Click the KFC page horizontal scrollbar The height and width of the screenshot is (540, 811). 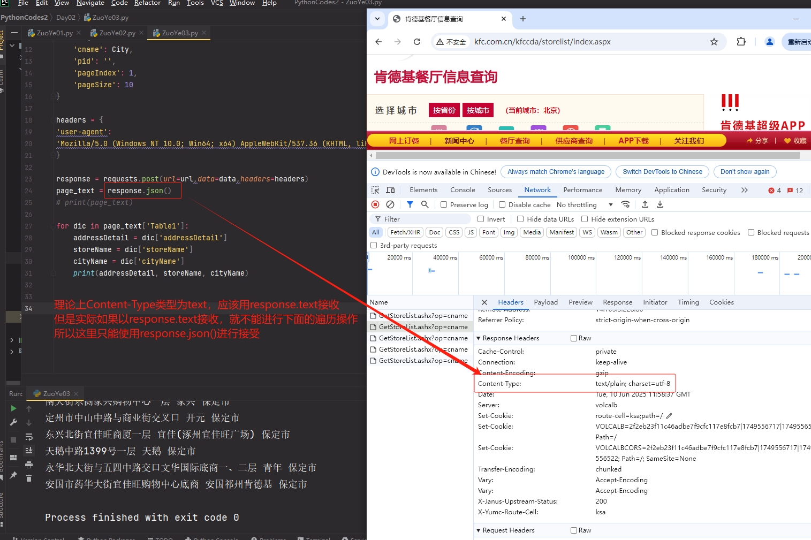pyautogui.click(x=587, y=156)
